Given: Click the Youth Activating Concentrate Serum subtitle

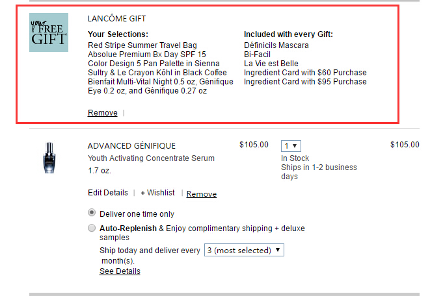Looking at the screenshot, I should [151, 158].
